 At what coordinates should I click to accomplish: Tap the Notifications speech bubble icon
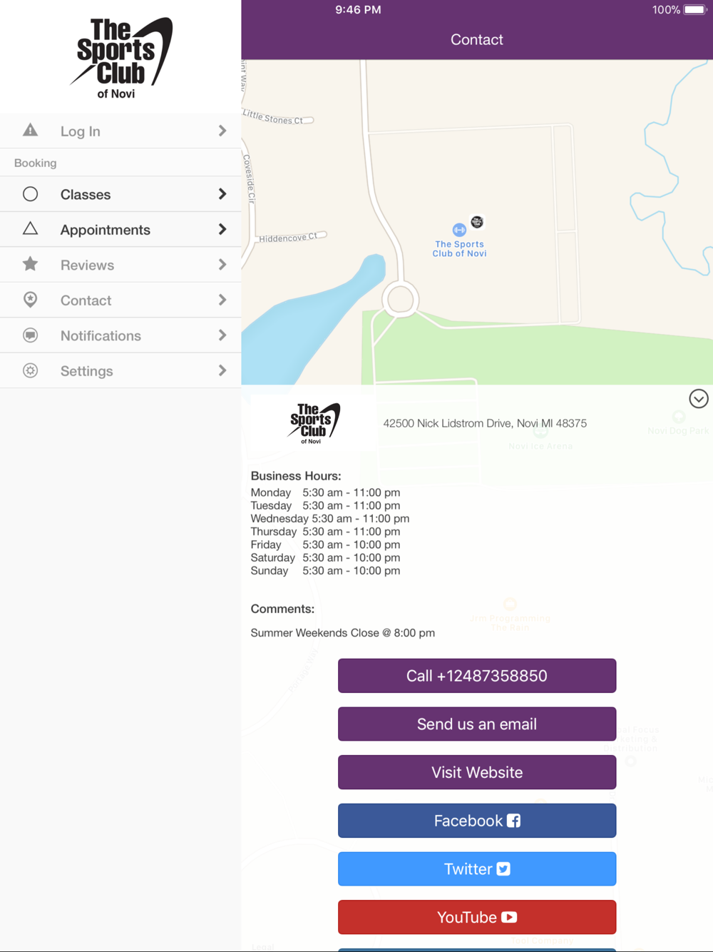[30, 335]
